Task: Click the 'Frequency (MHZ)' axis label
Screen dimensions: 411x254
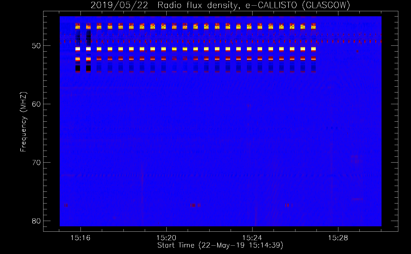Action: [23, 122]
